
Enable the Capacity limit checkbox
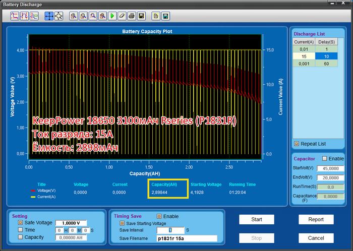click(20, 237)
